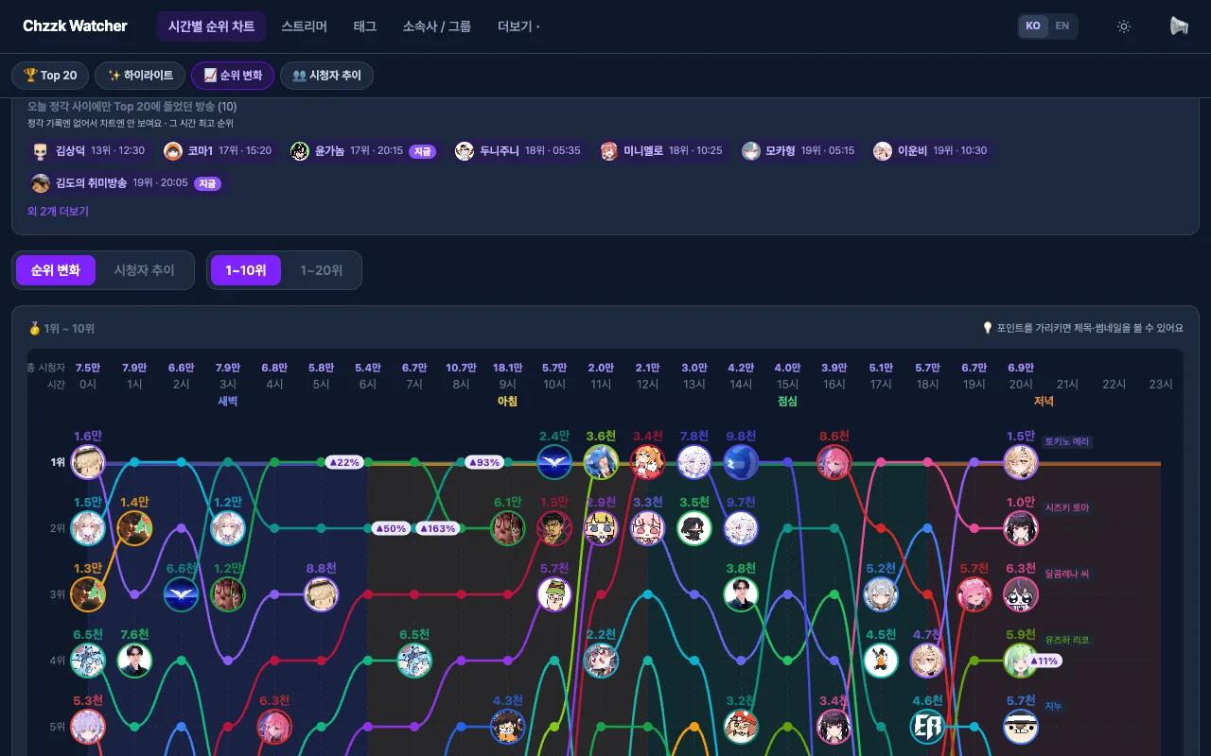Click the ▲163% badge on rank 2 line
This screenshot has height=756, width=1211.
(437, 528)
